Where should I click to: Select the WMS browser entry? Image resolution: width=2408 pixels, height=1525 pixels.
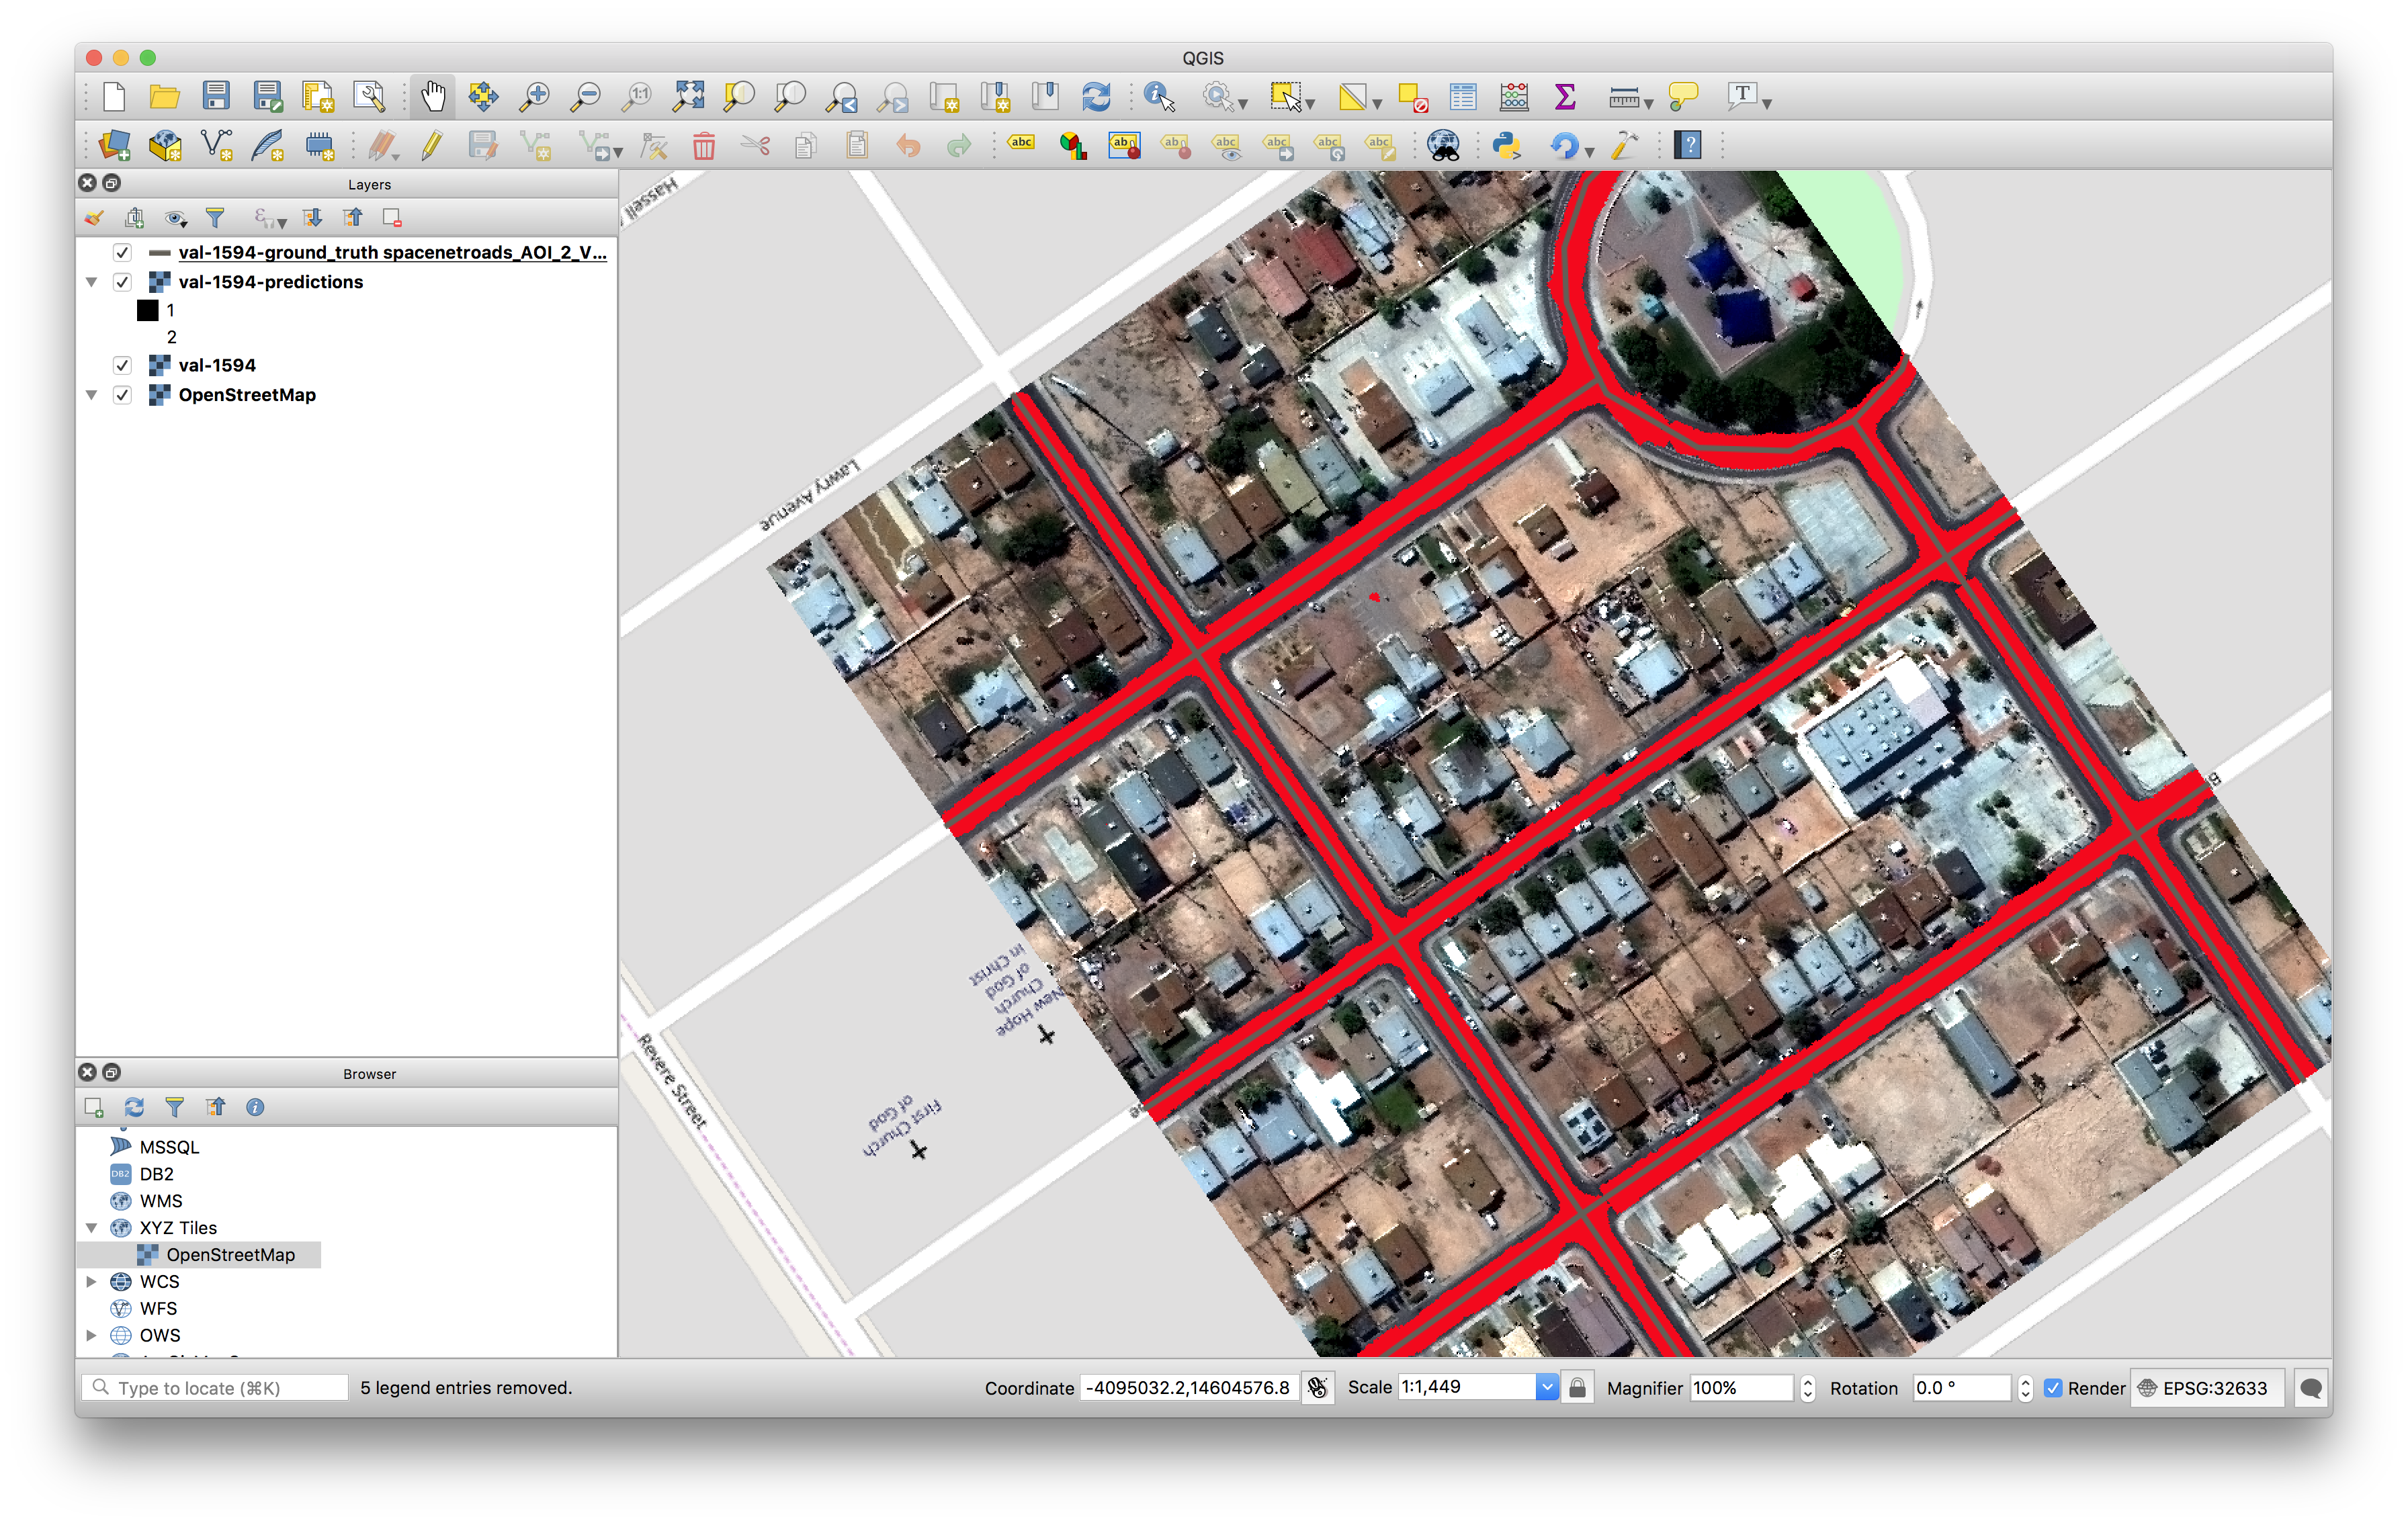point(160,1200)
